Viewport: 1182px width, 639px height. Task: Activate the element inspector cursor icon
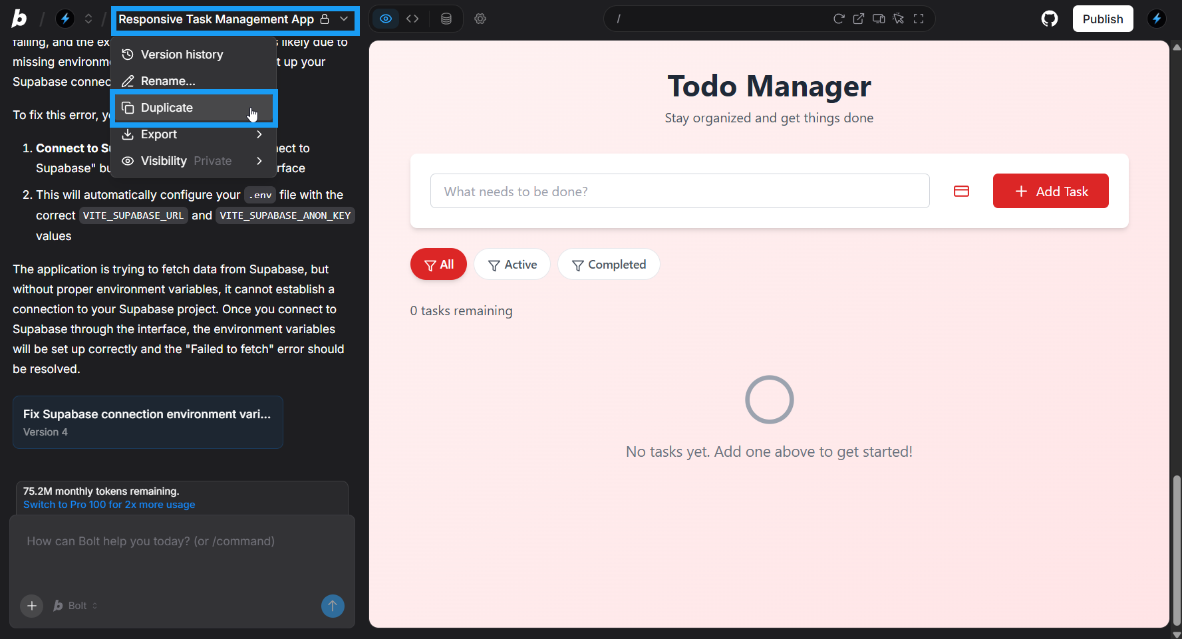(899, 19)
